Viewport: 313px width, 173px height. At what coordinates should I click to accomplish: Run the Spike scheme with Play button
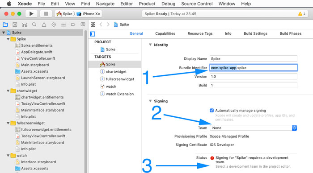pyautogui.click(x=31, y=14)
